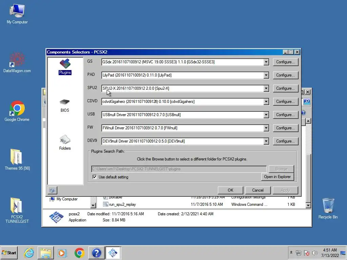
Task: Open Windows Explorer taskbar icon
Action: pos(46,253)
